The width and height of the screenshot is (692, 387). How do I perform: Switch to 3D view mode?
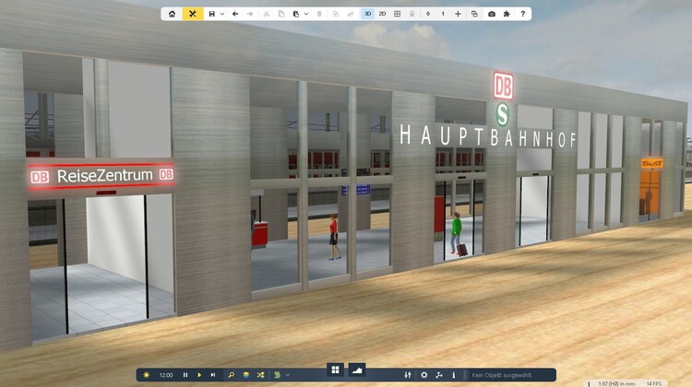pyautogui.click(x=367, y=14)
